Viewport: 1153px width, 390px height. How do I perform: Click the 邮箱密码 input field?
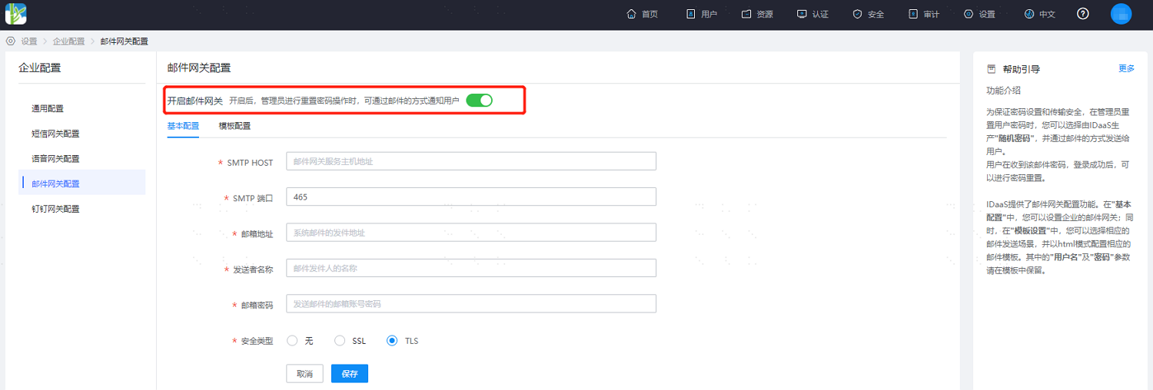471,304
